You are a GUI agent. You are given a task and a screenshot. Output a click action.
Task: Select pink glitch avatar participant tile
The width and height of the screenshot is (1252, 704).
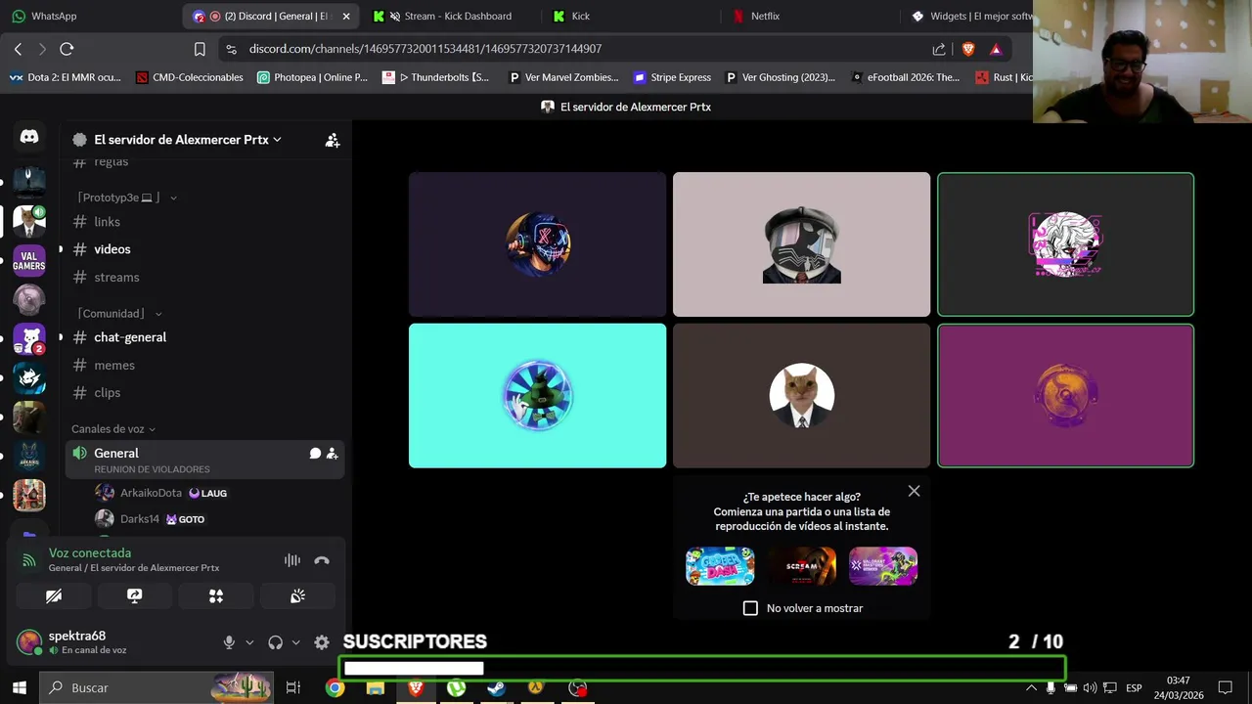(x=1066, y=244)
